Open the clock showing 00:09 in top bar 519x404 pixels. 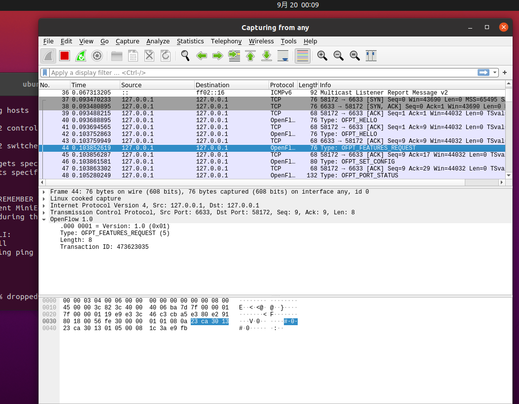coord(298,5)
